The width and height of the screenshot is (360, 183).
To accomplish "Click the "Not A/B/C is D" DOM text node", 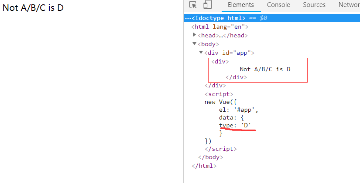I will pyautogui.click(x=265, y=70).
